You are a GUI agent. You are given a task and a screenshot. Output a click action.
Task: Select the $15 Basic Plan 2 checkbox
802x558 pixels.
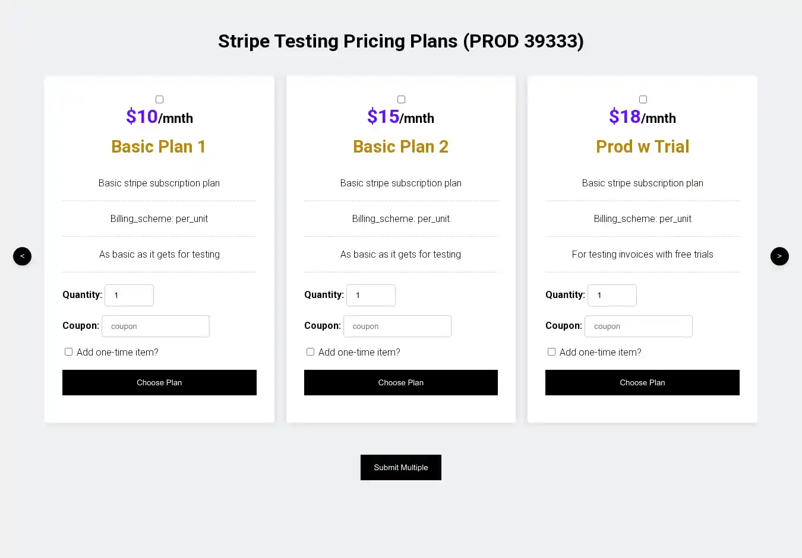[x=401, y=100]
